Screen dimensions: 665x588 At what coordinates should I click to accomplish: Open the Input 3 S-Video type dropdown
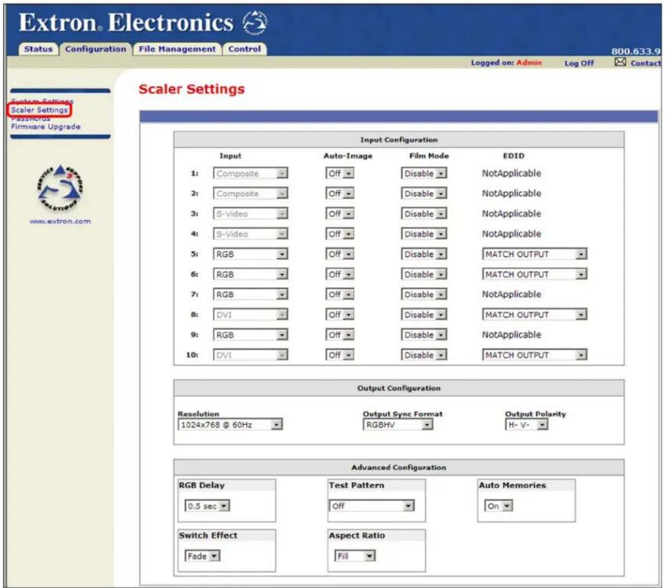(x=250, y=213)
